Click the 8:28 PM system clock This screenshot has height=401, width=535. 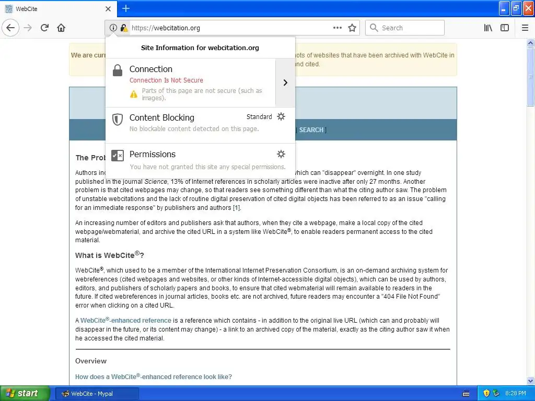[516, 394]
